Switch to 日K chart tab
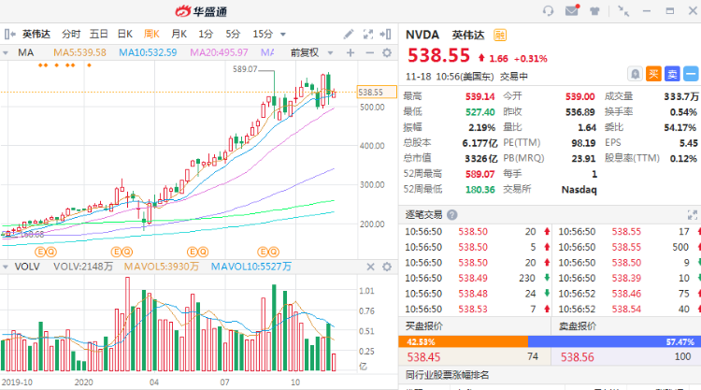 coord(125,34)
